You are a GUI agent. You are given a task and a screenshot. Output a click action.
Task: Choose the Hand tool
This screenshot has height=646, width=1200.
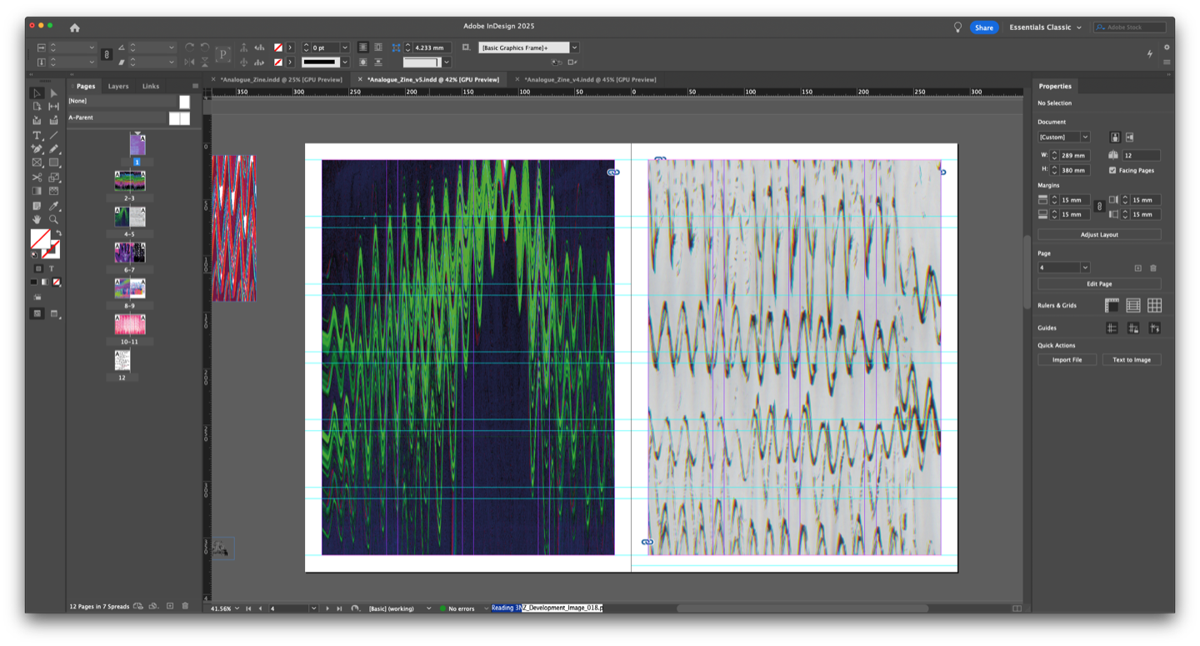[37, 220]
